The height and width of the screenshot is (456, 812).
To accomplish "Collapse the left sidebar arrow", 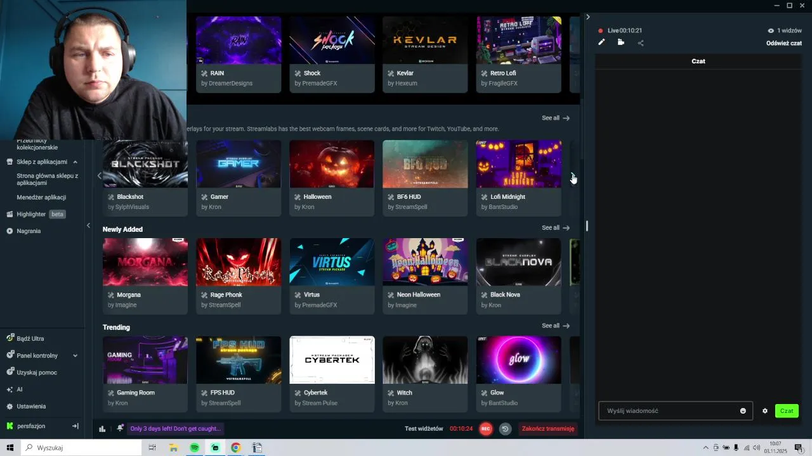I will pos(88,225).
